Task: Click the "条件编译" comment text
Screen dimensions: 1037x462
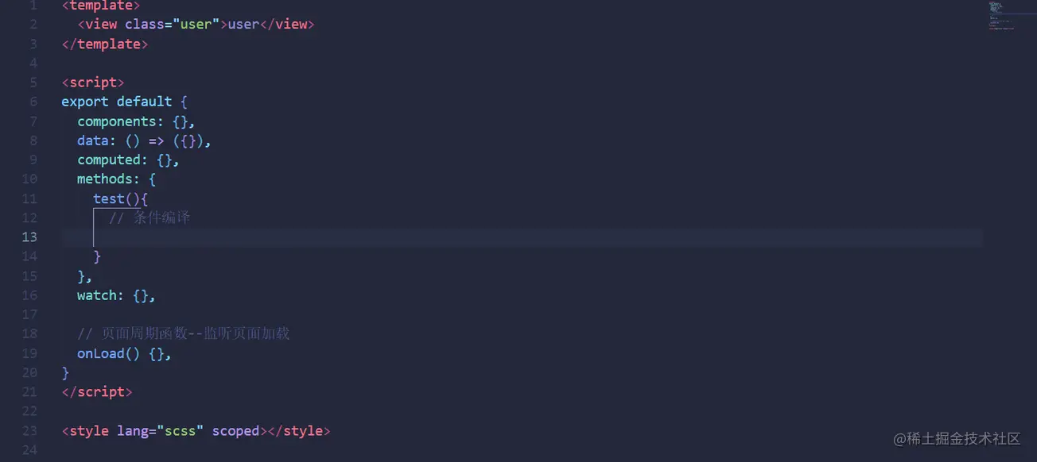Action: pos(161,218)
